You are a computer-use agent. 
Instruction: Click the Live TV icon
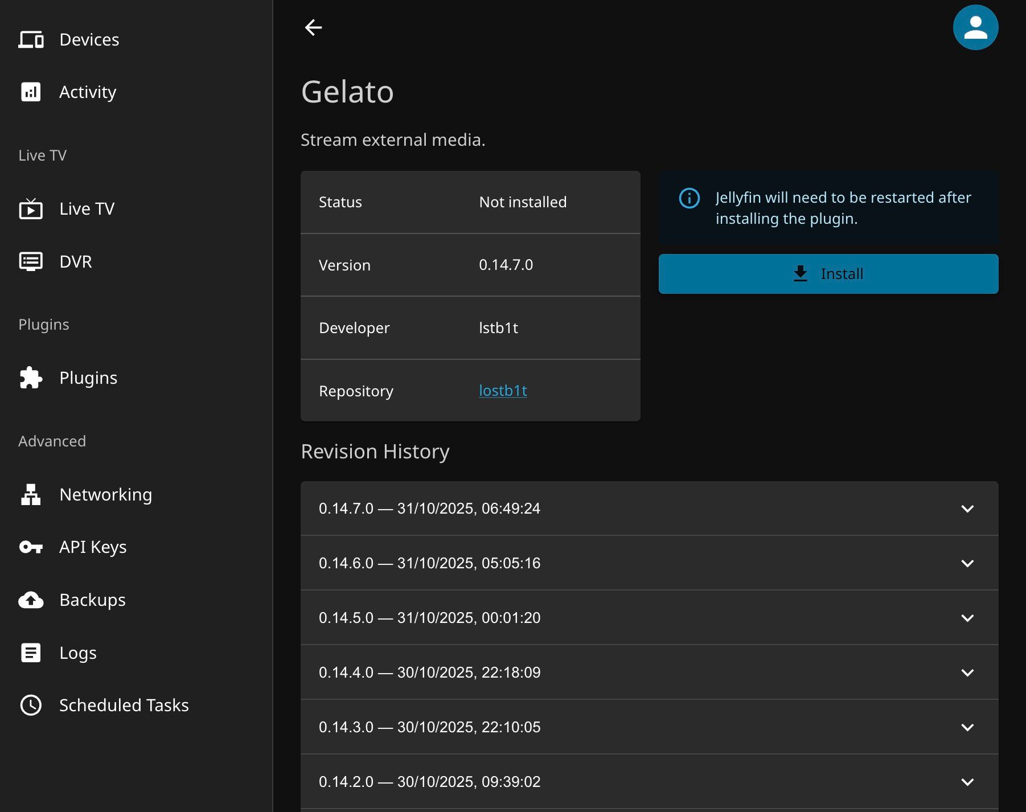click(x=31, y=209)
